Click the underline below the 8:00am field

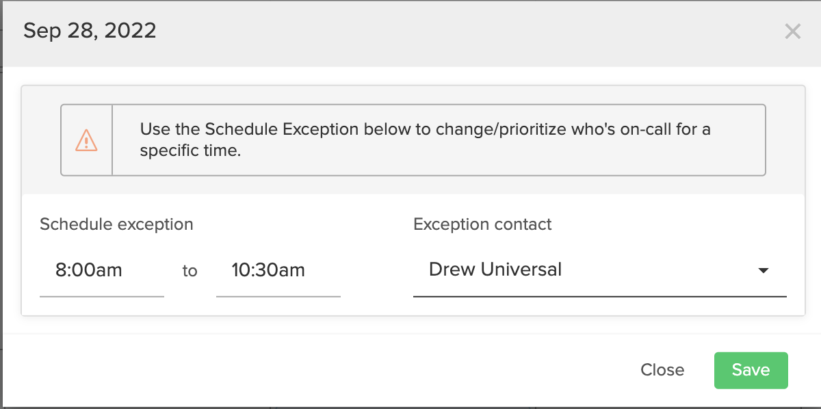(x=102, y=297)
